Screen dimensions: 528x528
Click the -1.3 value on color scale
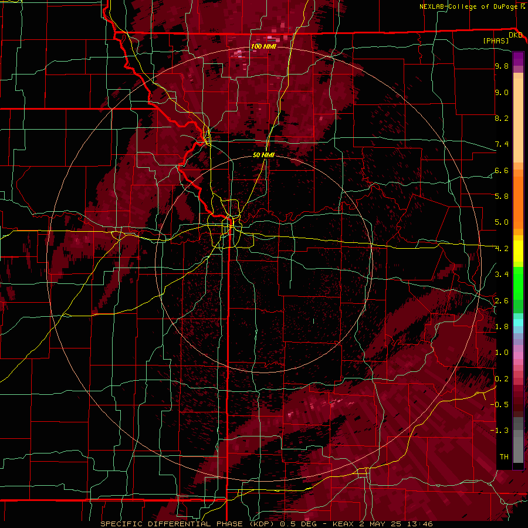[499, 431]
